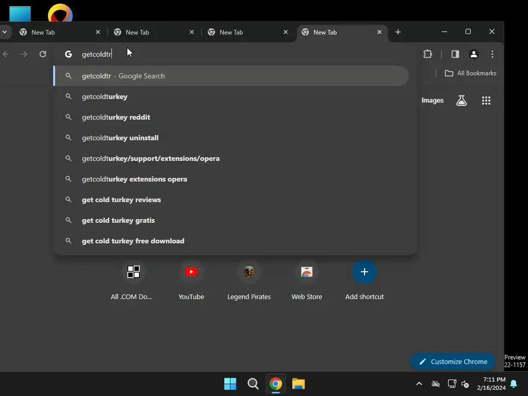Open the Extensions puzzle icon

pyautogui.click(x=427, y=54)
